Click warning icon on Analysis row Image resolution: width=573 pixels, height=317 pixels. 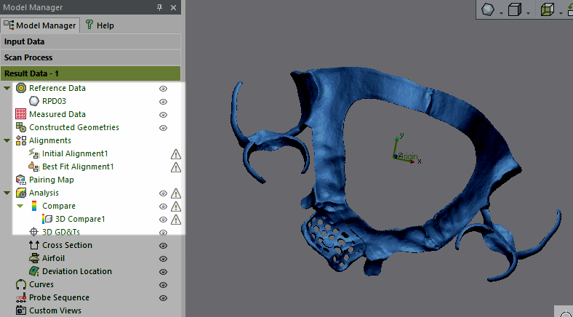176,193
